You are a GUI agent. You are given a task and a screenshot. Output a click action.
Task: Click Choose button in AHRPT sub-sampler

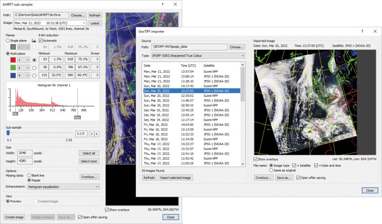pos(78,15)
